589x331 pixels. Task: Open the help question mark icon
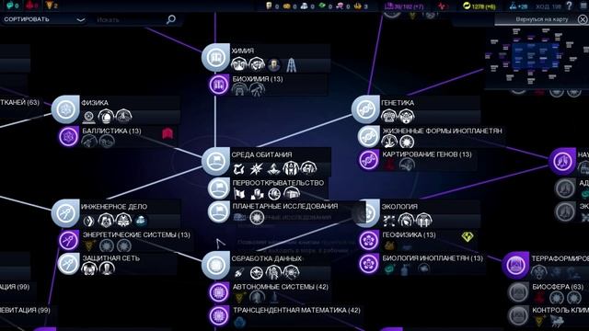coord(570,6)
